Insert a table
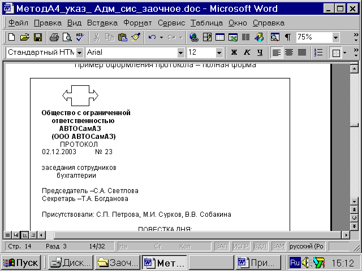 (220, 37)
